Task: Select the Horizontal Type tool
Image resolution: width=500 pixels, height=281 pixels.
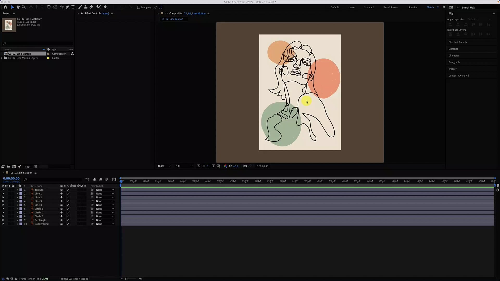Action: pyautogui.click(x=73, y=7)
